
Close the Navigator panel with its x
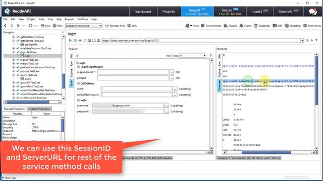[x=63, y=32]
